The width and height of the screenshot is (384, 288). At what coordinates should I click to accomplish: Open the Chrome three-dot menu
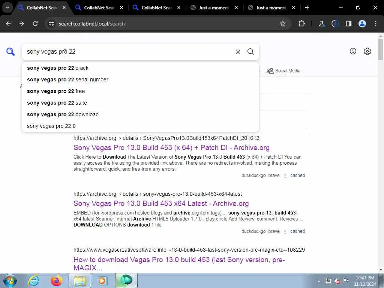(x=376, y=24)
